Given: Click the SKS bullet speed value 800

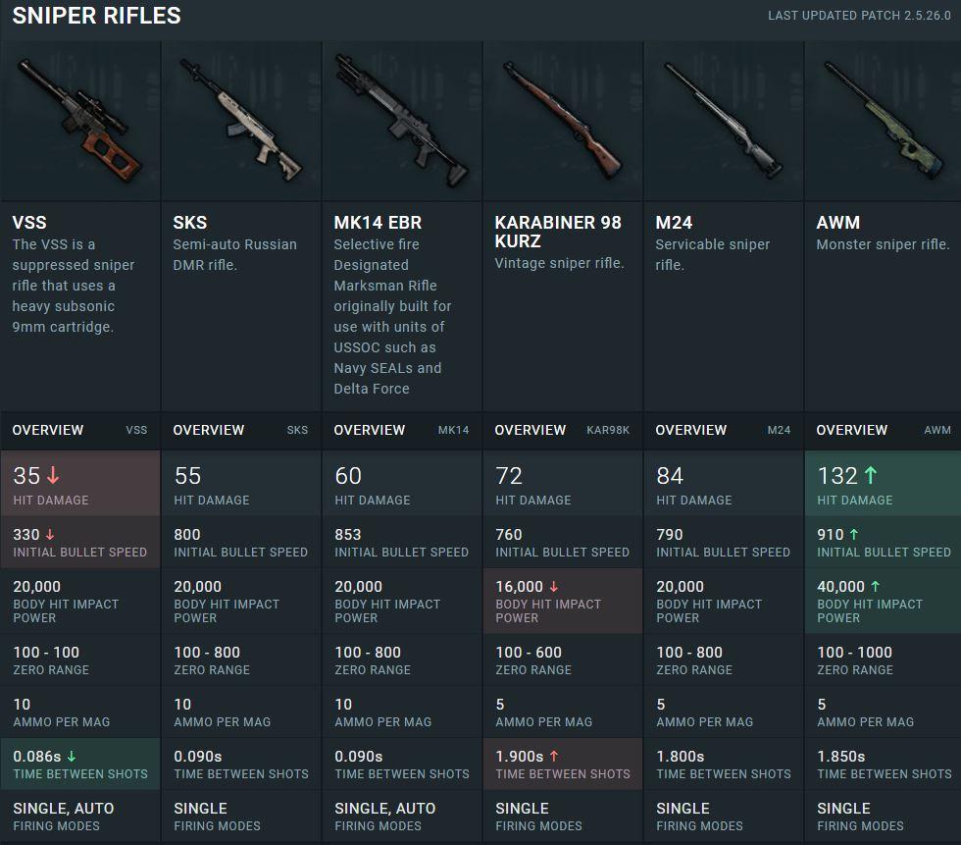Looking at the screenshot, I should pyautogui.click(x=187, y=535).
